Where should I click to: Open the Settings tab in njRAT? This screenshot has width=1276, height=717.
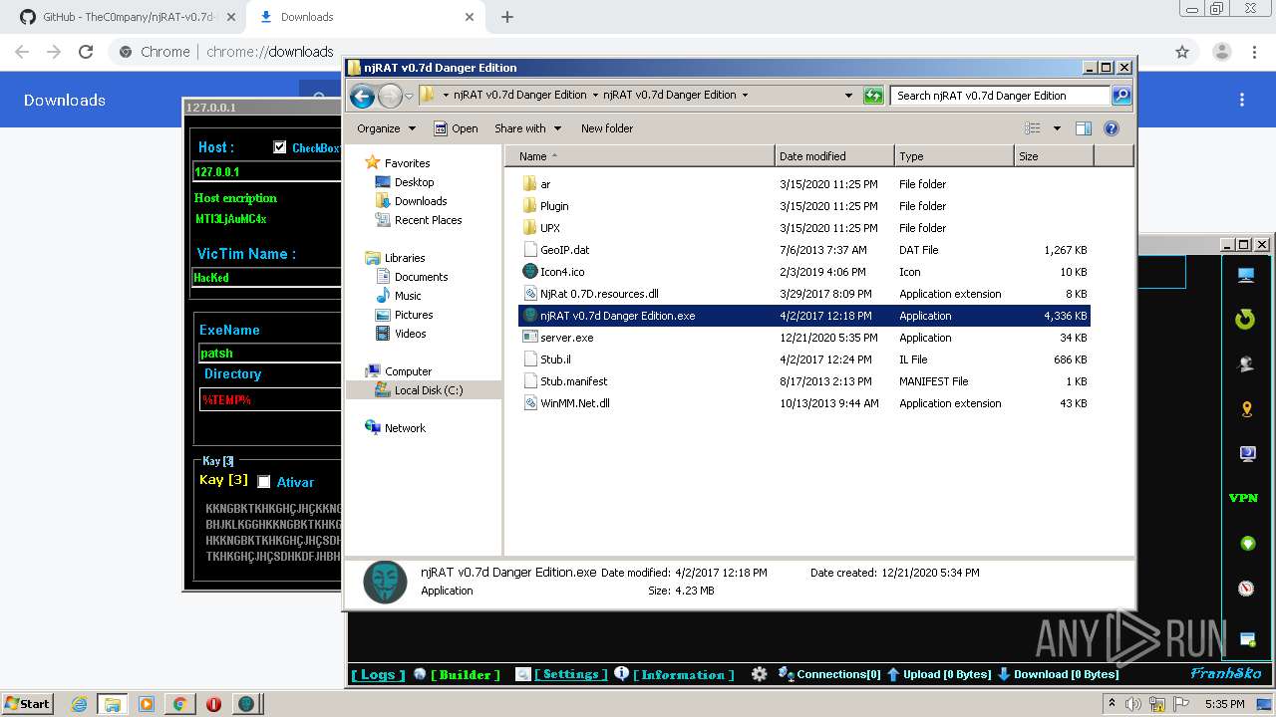(x=571, y=674)
